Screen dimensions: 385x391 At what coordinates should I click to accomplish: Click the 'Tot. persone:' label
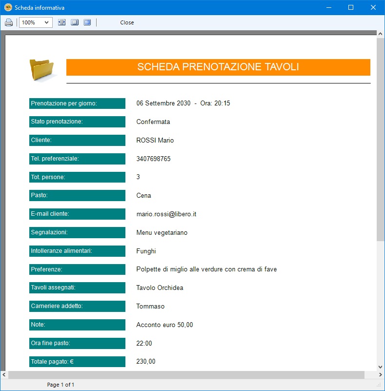click(x=77, y=177)
